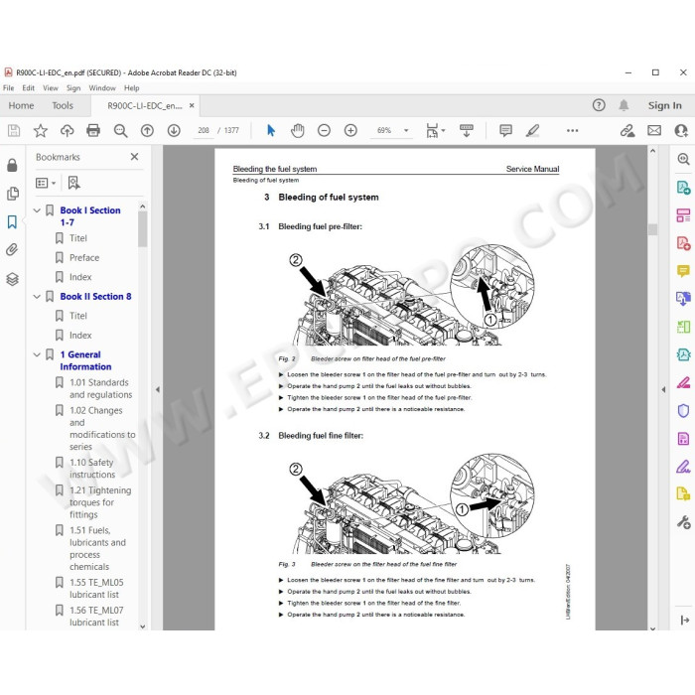Open the Protect shield tool
The height and width of the screenshot is (695, 695).
coord(683,410)
